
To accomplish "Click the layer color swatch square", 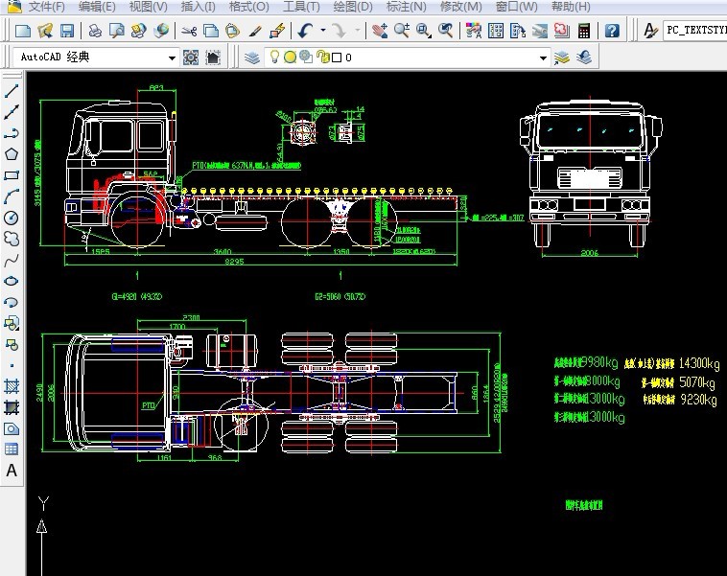I will (x=337, y=58).
